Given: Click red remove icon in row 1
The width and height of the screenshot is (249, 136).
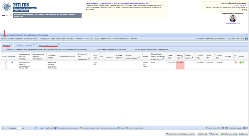Looking at the screenshot, I should [236, 63].
